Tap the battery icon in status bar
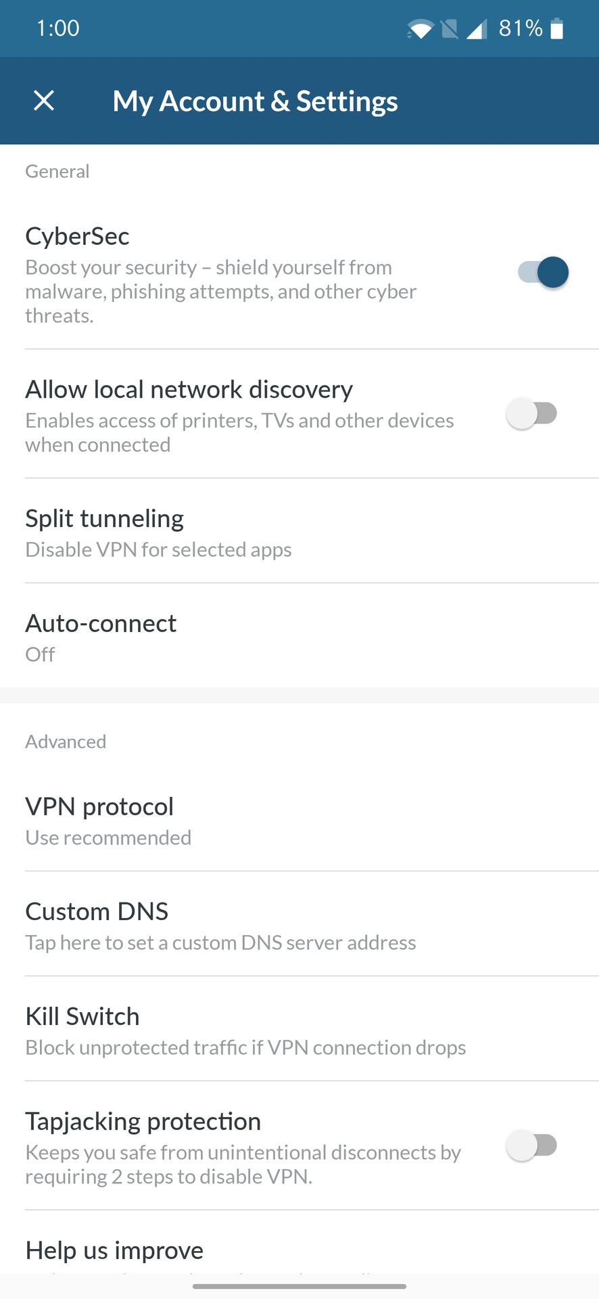599x1299 pixels. [x=557, y=29]
